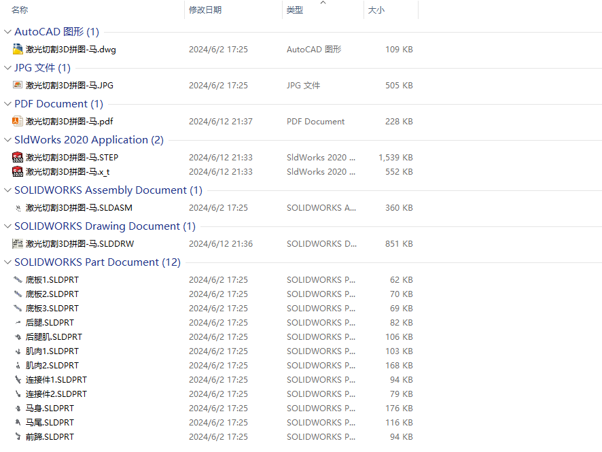Collapse the SldWorks 2020 Application group
The height and width of the screenshot is (452, 602).
[x=7, y=140]
